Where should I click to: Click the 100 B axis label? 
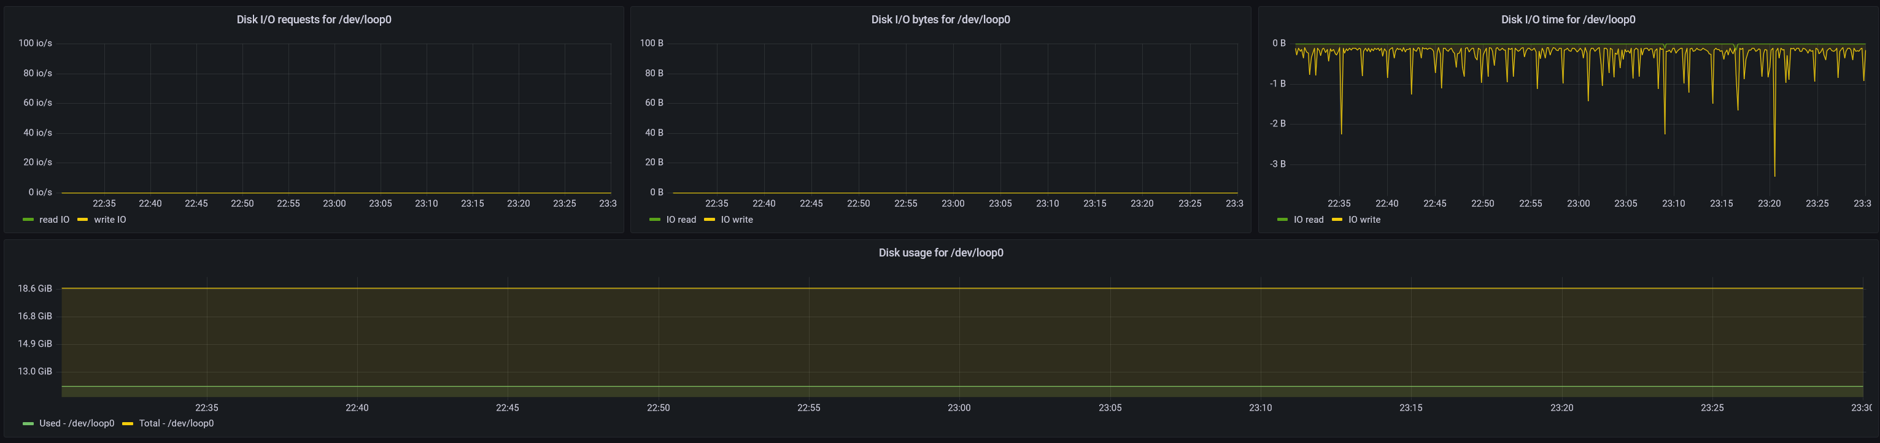(x=652, y=43)
